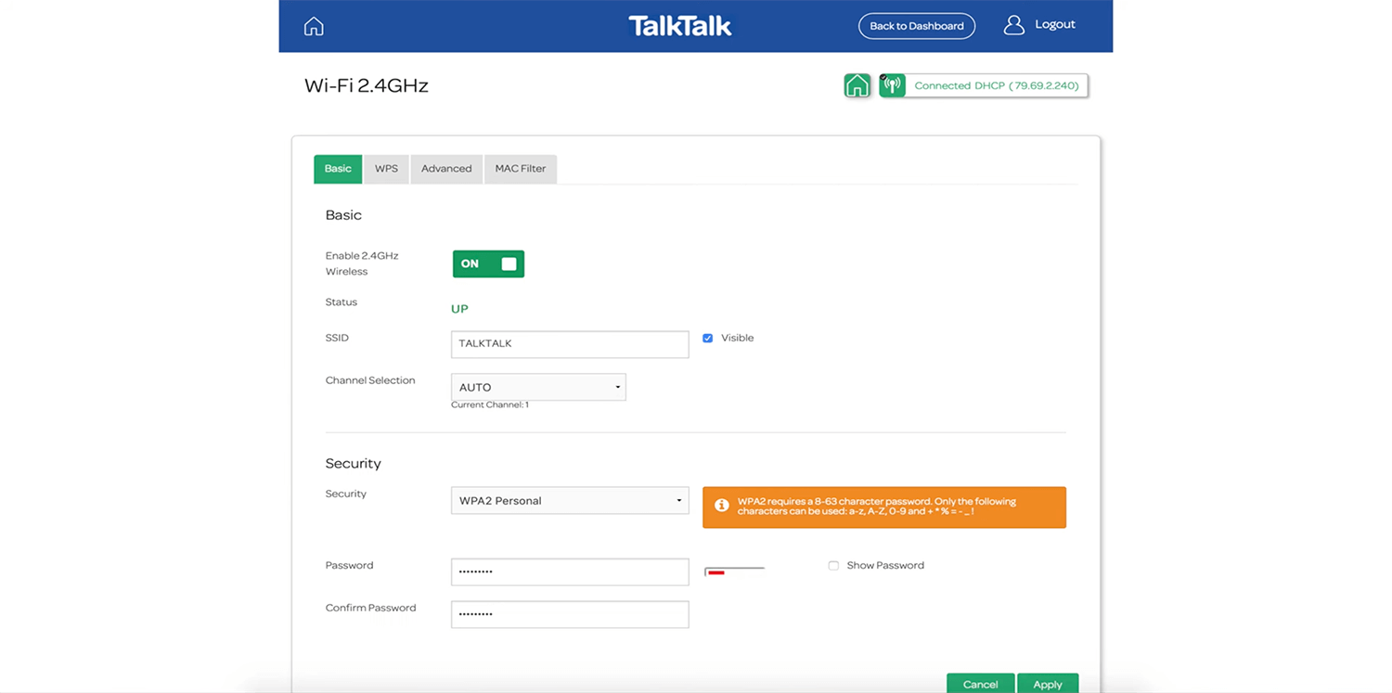Cancel the Wi-Fi changes
Screen dimensions: 1392x693
coord(980,684)
